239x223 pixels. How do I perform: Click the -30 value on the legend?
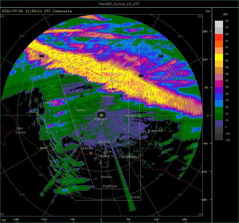228,140
